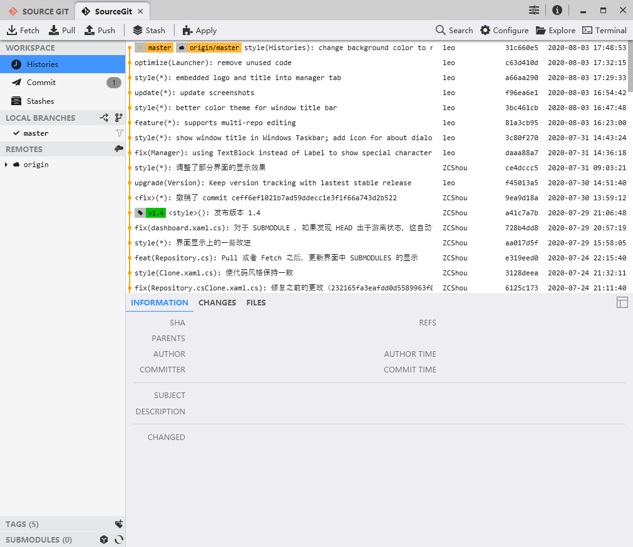The image size is (633, 547).
Task: Click timestamp 2020-07-24 22:15:40
Action: click(587, 258)
